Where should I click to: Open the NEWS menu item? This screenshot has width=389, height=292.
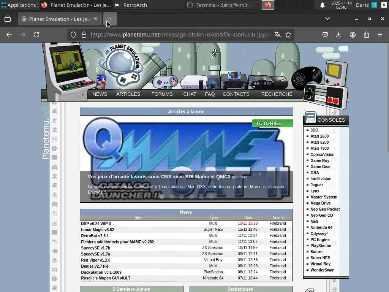coord(100,94)
